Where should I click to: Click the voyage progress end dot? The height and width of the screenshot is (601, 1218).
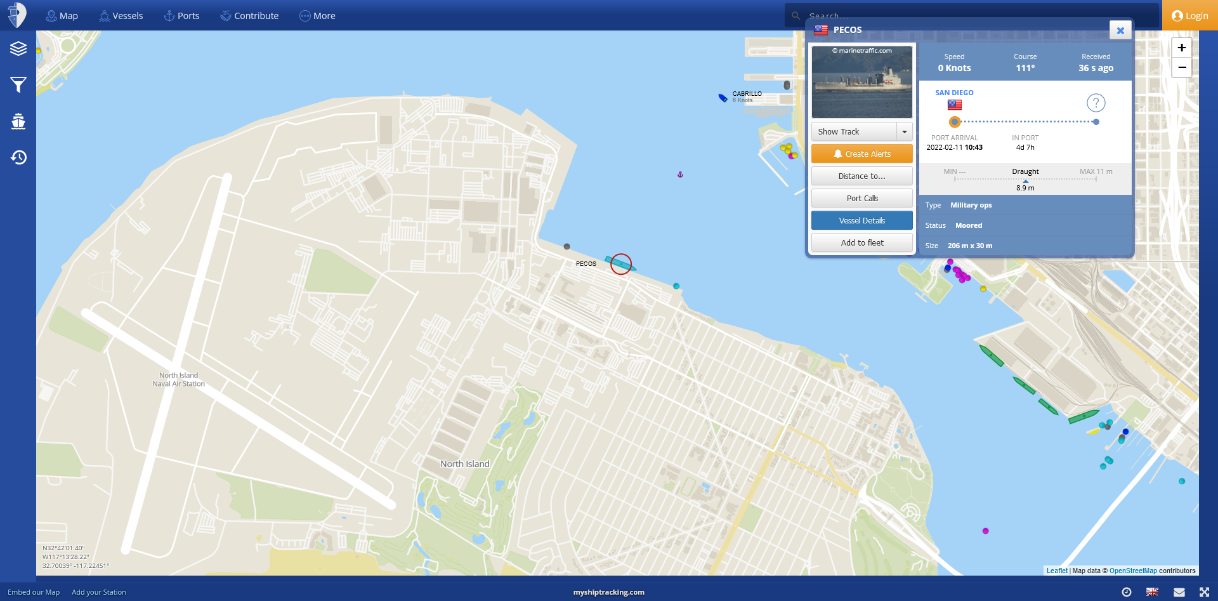point(1096,122)
